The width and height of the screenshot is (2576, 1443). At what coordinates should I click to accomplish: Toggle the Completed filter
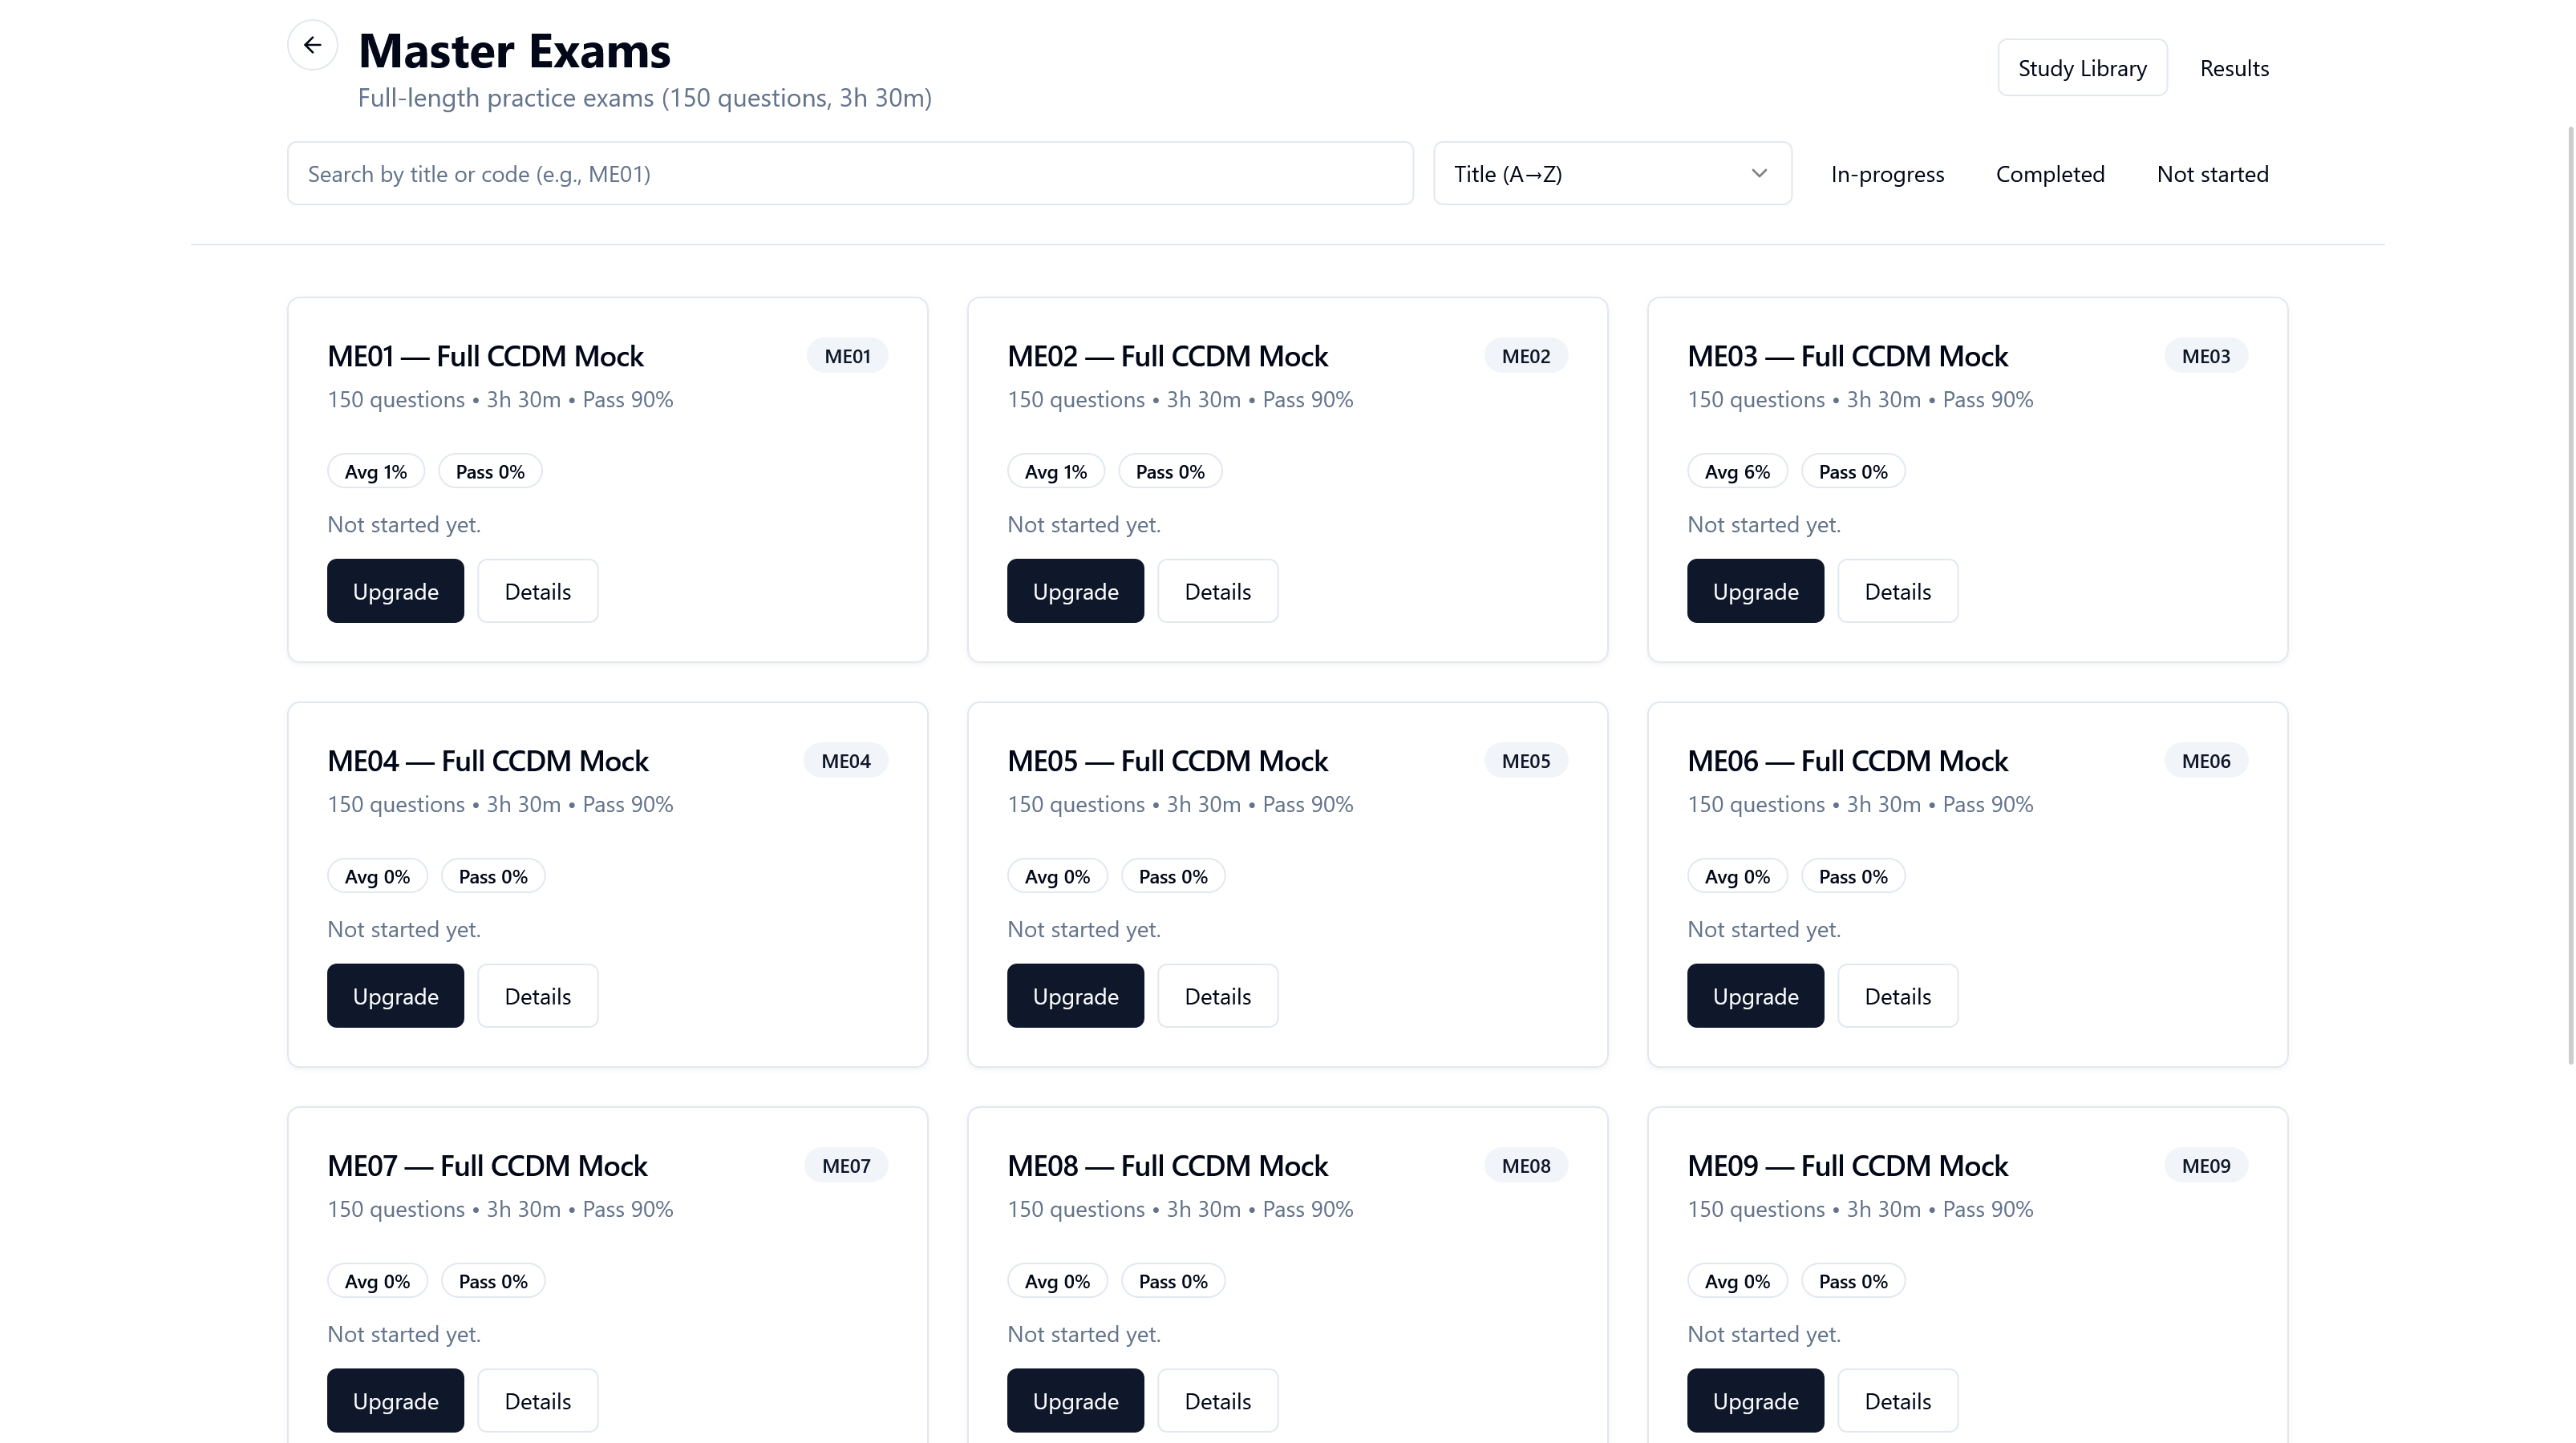pyautogui.click(x=2050, y=174)
